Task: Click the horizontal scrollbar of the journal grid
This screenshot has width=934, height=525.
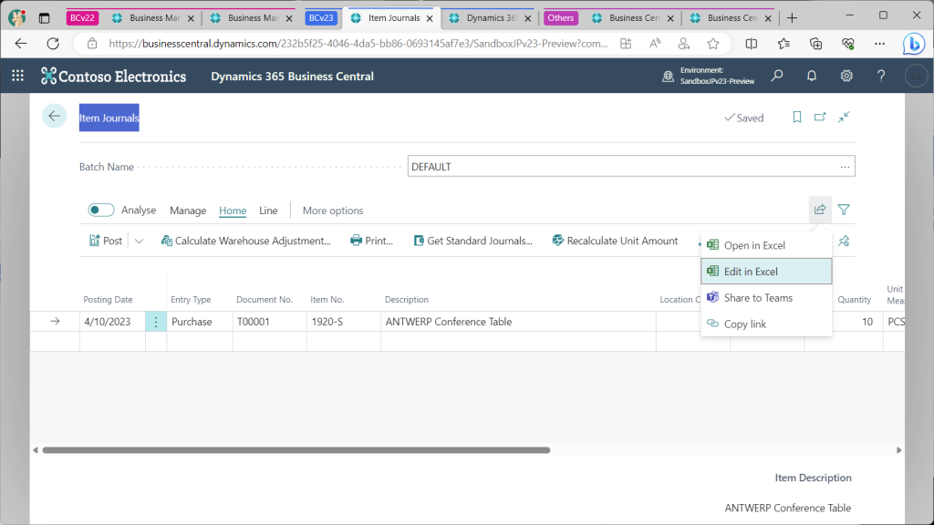Action: [296, 450]
